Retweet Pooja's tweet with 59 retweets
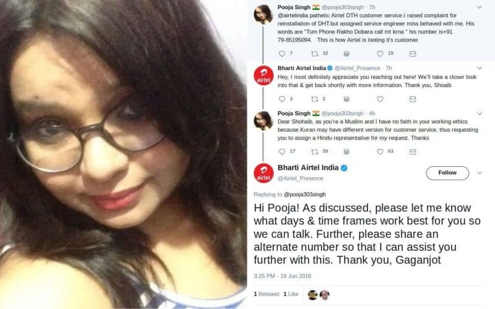Screen dimensions: 495x309 [x=314, y=151]
